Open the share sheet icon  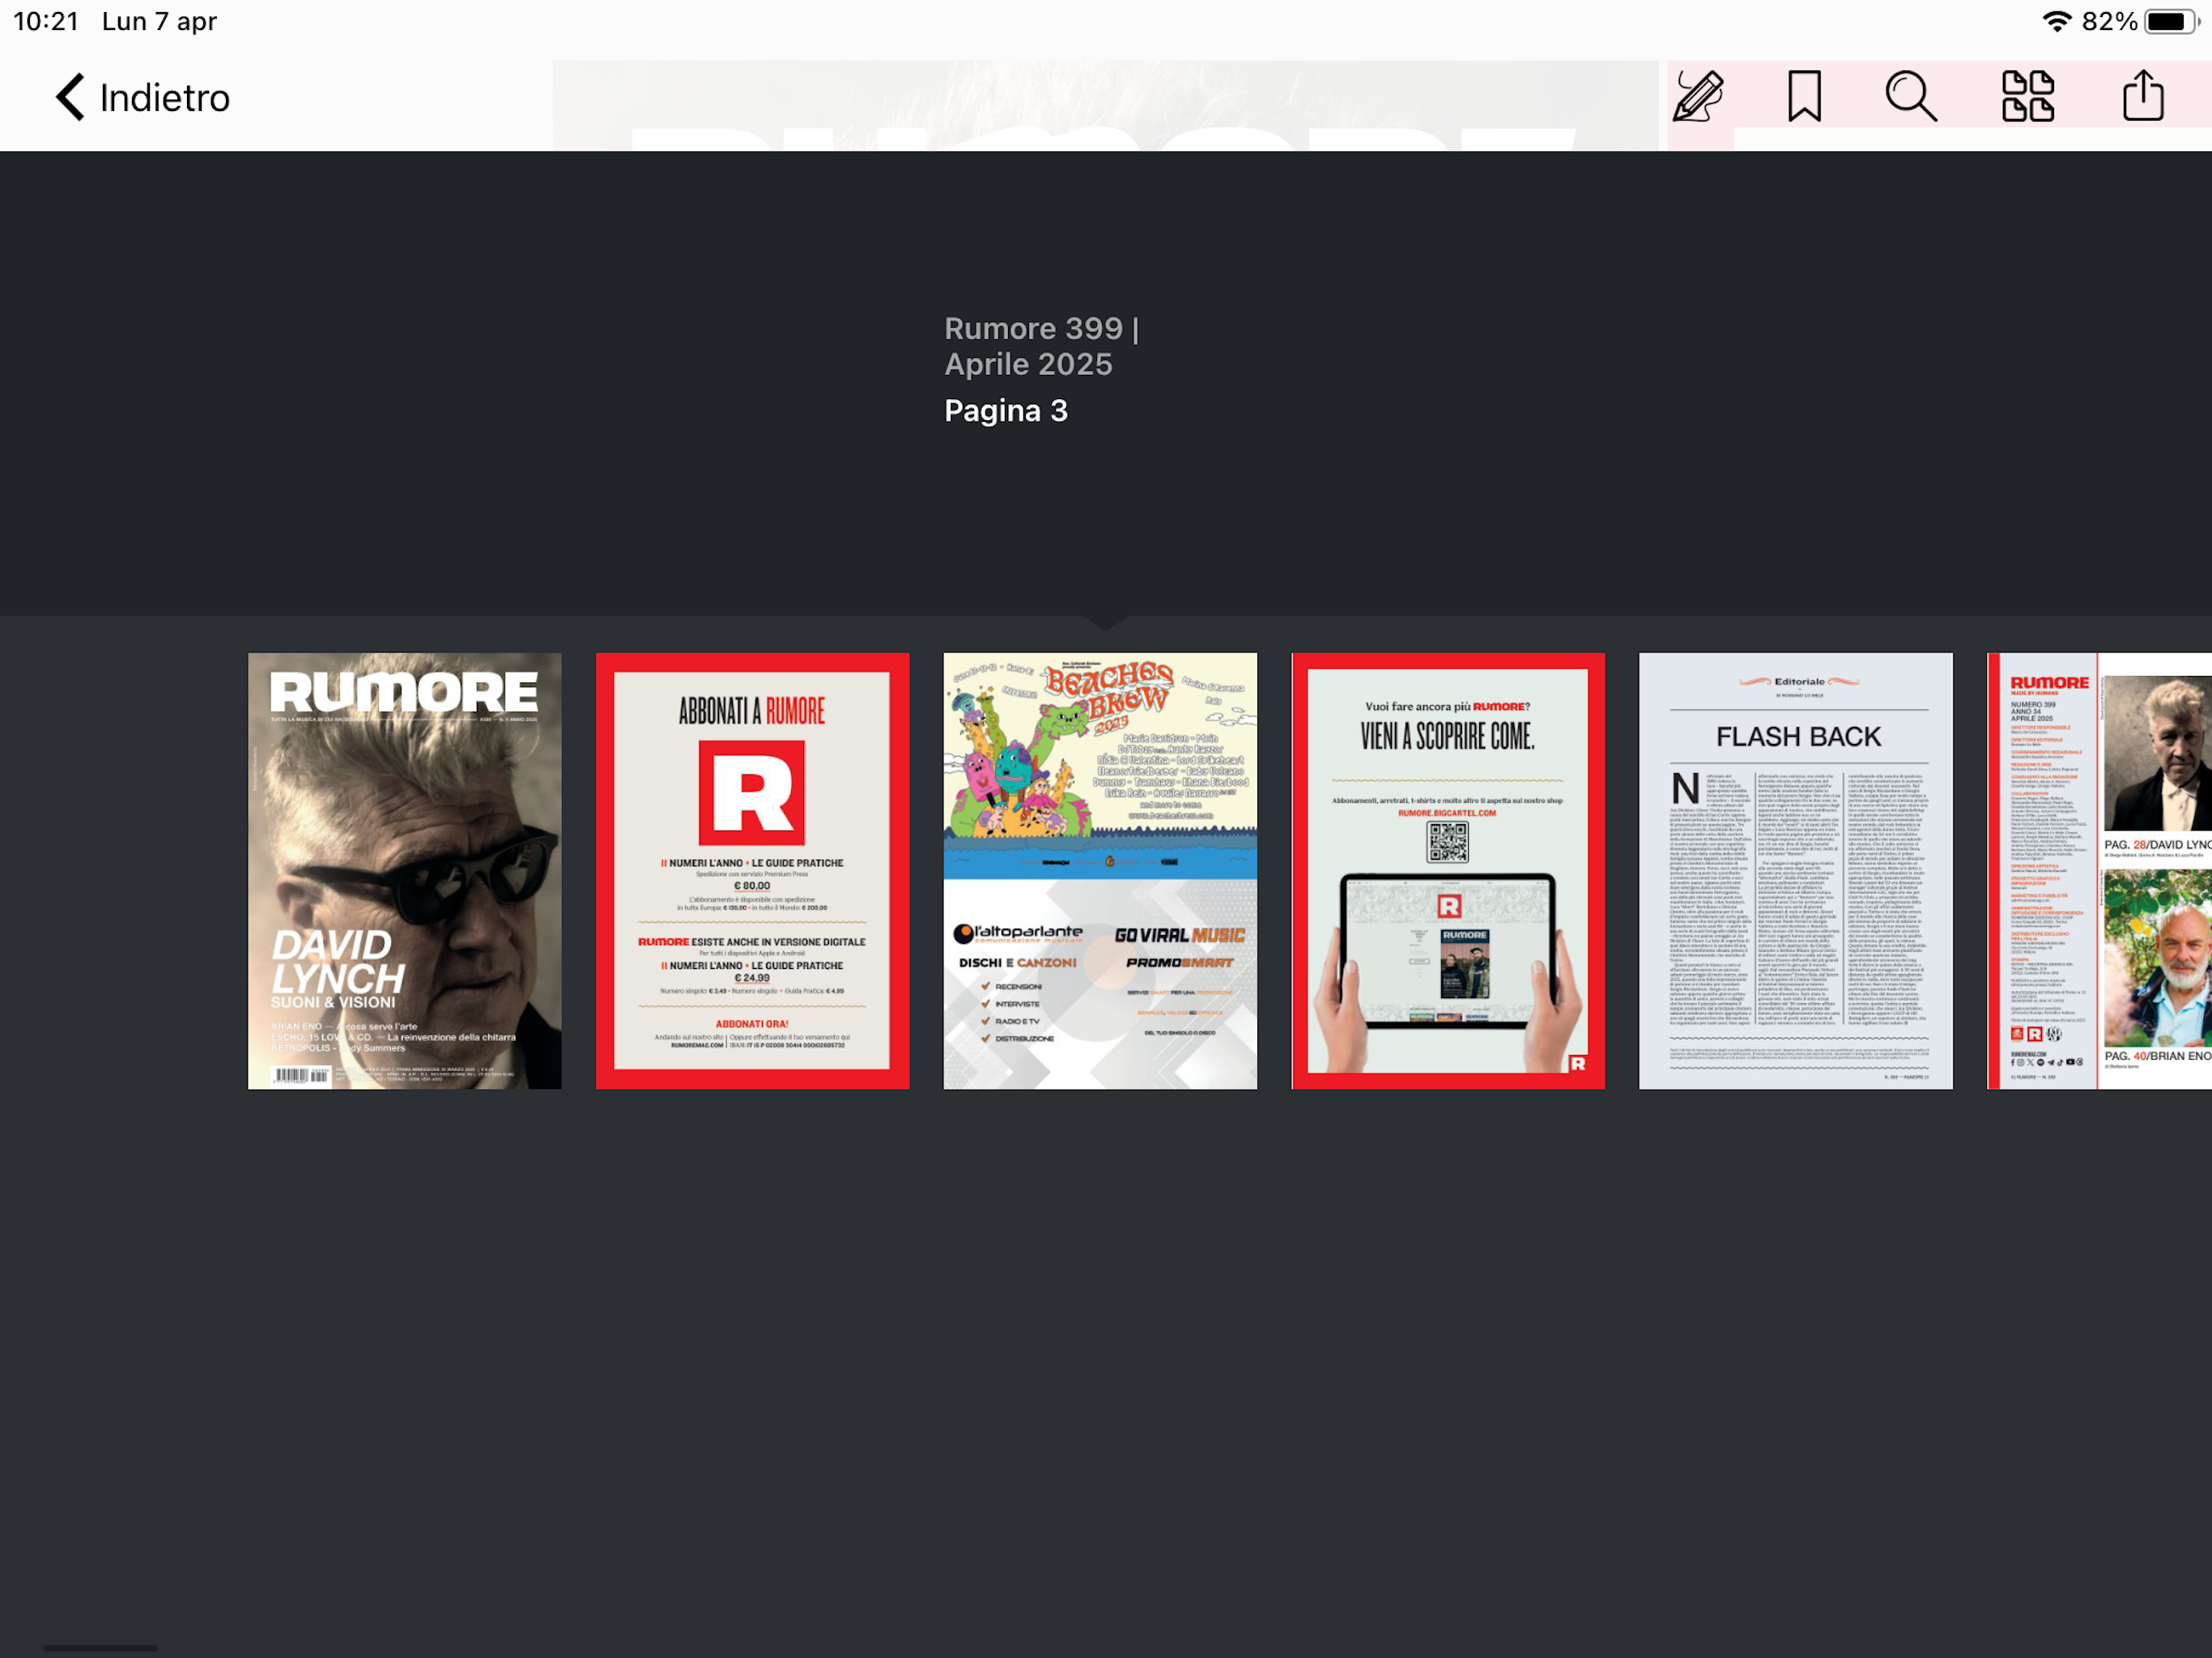2143,95
